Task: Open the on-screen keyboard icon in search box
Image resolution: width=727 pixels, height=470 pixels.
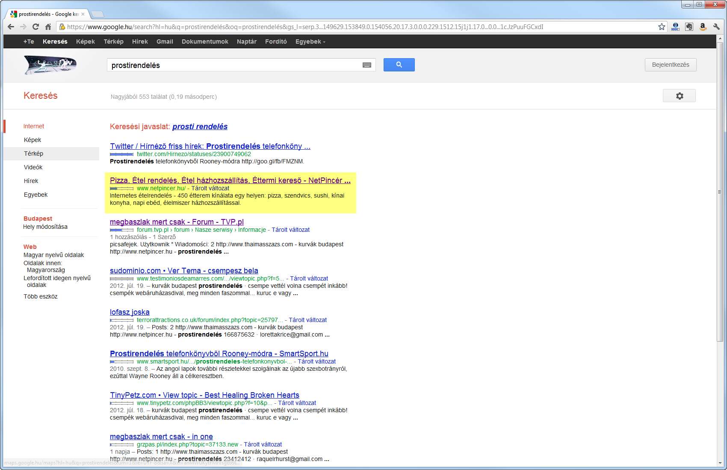Action: tap(367, 65)
